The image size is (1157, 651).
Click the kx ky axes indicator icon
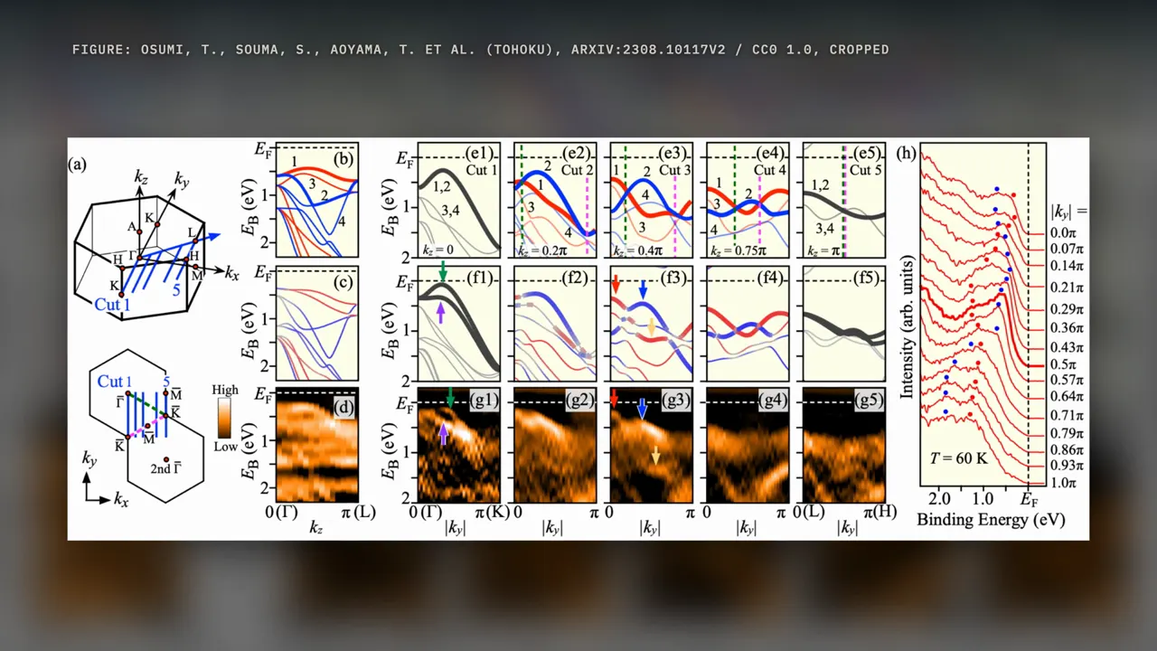pos(105,480)
